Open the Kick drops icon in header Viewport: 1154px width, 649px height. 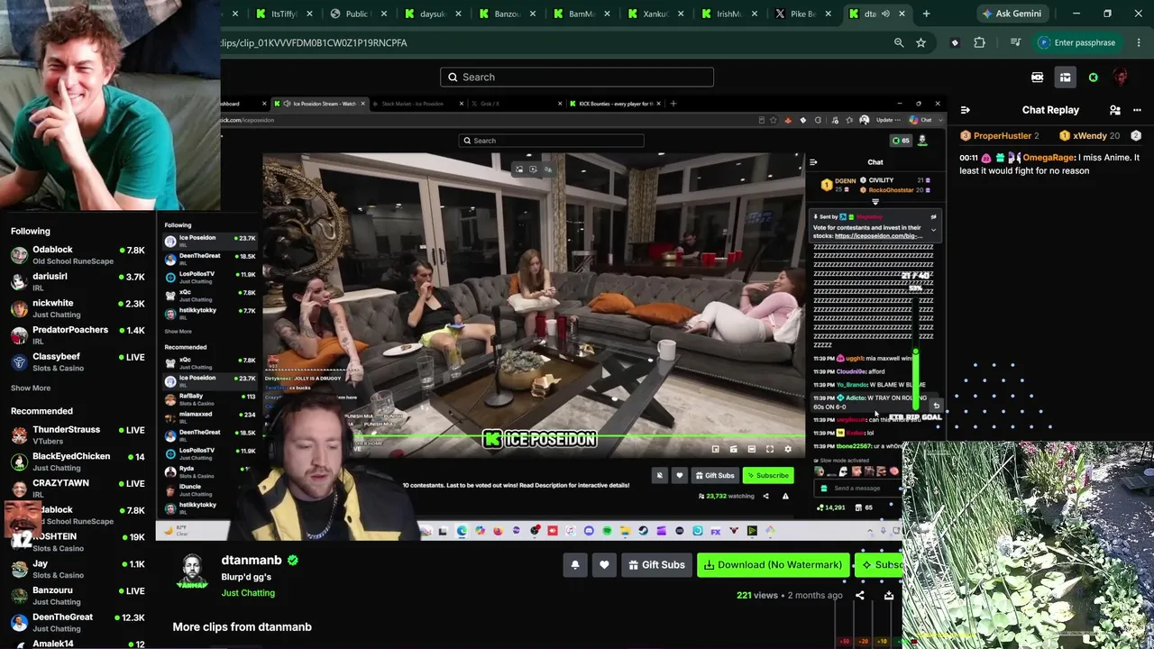pyautogui.click(x=1038, y=78)
